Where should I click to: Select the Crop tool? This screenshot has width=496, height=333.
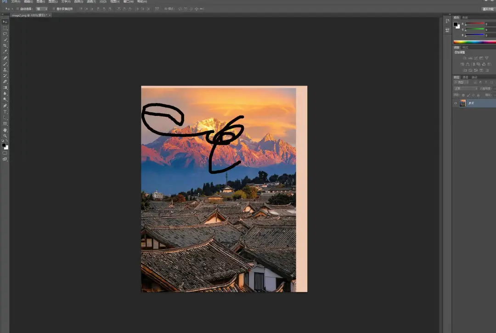tap(5, 46)
